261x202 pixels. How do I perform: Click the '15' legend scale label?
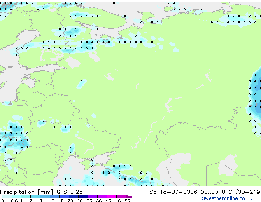click(x=61, y=200)
